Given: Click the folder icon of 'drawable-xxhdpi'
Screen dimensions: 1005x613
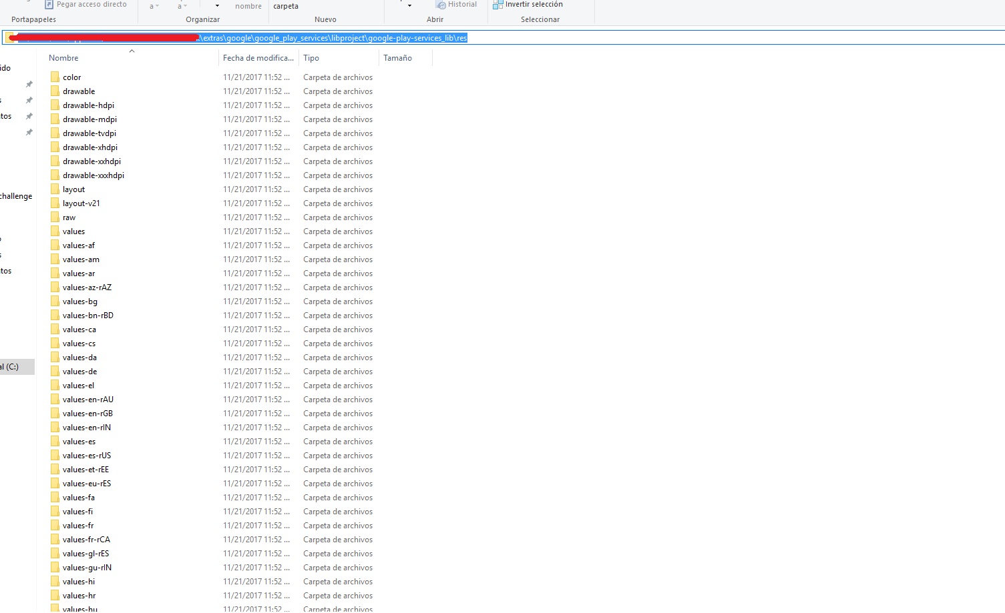Looking at the screenshot, I should pos(55,161).
